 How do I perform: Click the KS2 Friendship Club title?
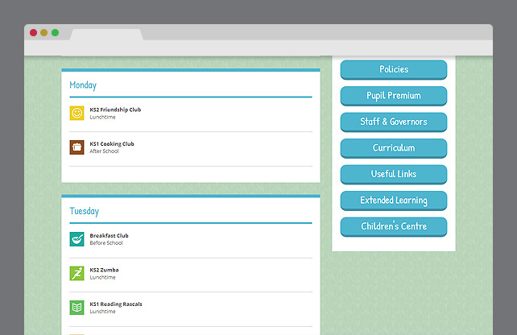click(x=115, y=110)
